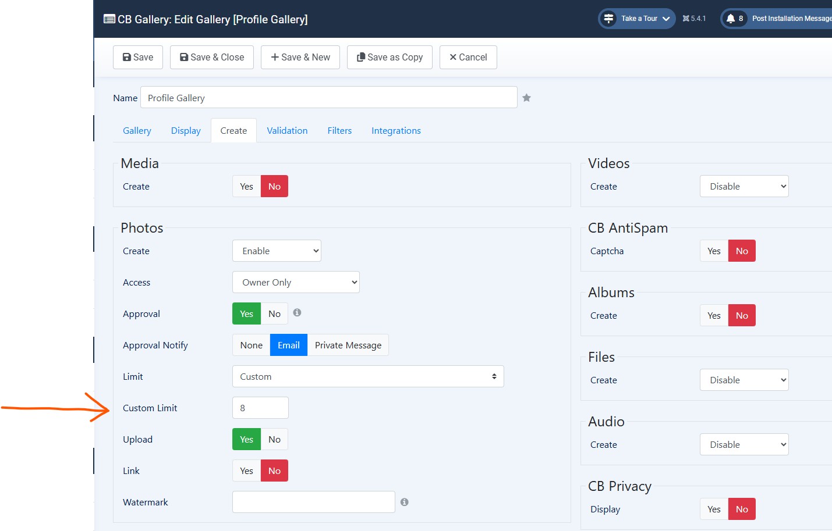The width and height of the screenshot is (832, 531).
Task: Disable photo Approval by choosing No
Action: (x=274, y=314)
